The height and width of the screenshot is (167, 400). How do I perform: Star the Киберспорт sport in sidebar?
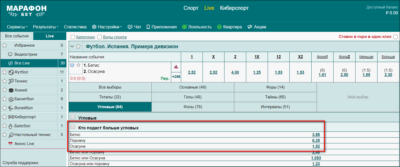click(5, 117)
